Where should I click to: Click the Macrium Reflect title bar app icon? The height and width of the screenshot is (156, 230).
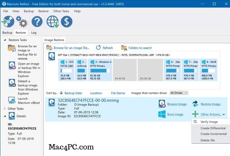4,4
